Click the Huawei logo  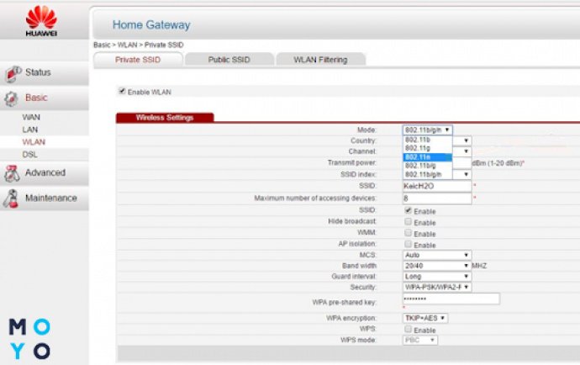tap(41, 21)
